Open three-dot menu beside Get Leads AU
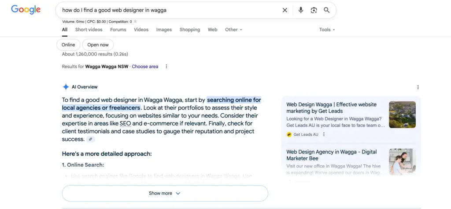Screen dimensions: 451x209 (x=324, y=134)
